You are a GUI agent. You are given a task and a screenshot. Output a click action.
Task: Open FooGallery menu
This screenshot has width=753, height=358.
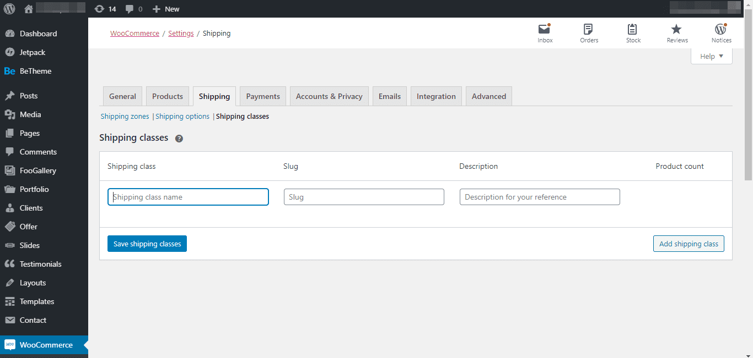44,170
